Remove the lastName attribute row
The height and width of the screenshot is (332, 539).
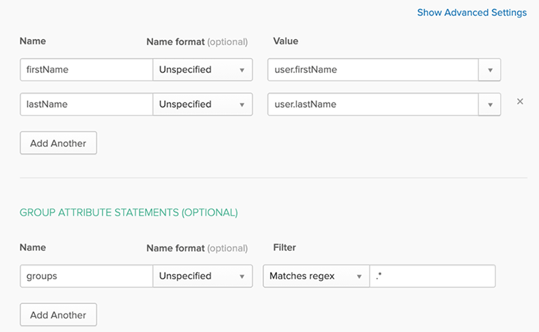coord(520,102)
